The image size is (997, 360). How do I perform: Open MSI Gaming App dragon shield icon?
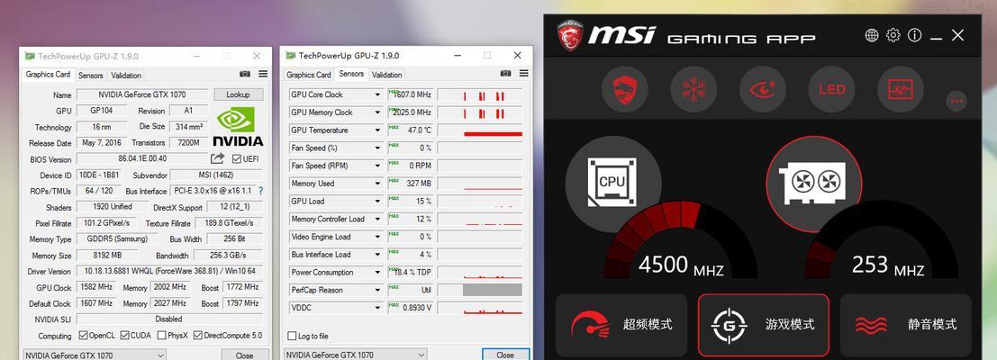coord(625,89)
